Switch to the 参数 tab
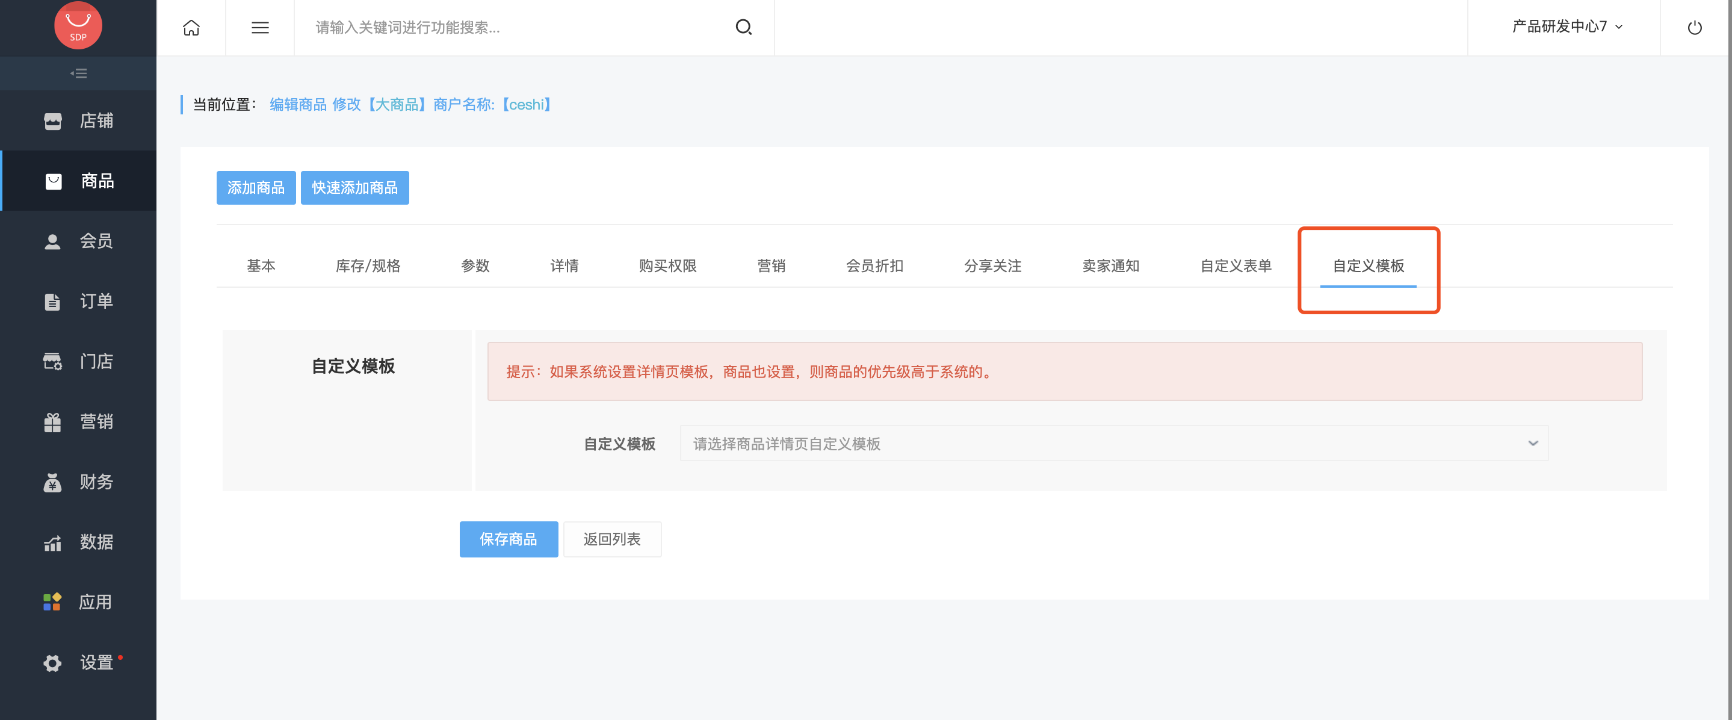1732x720 pixels. click(x=475, y=266)
